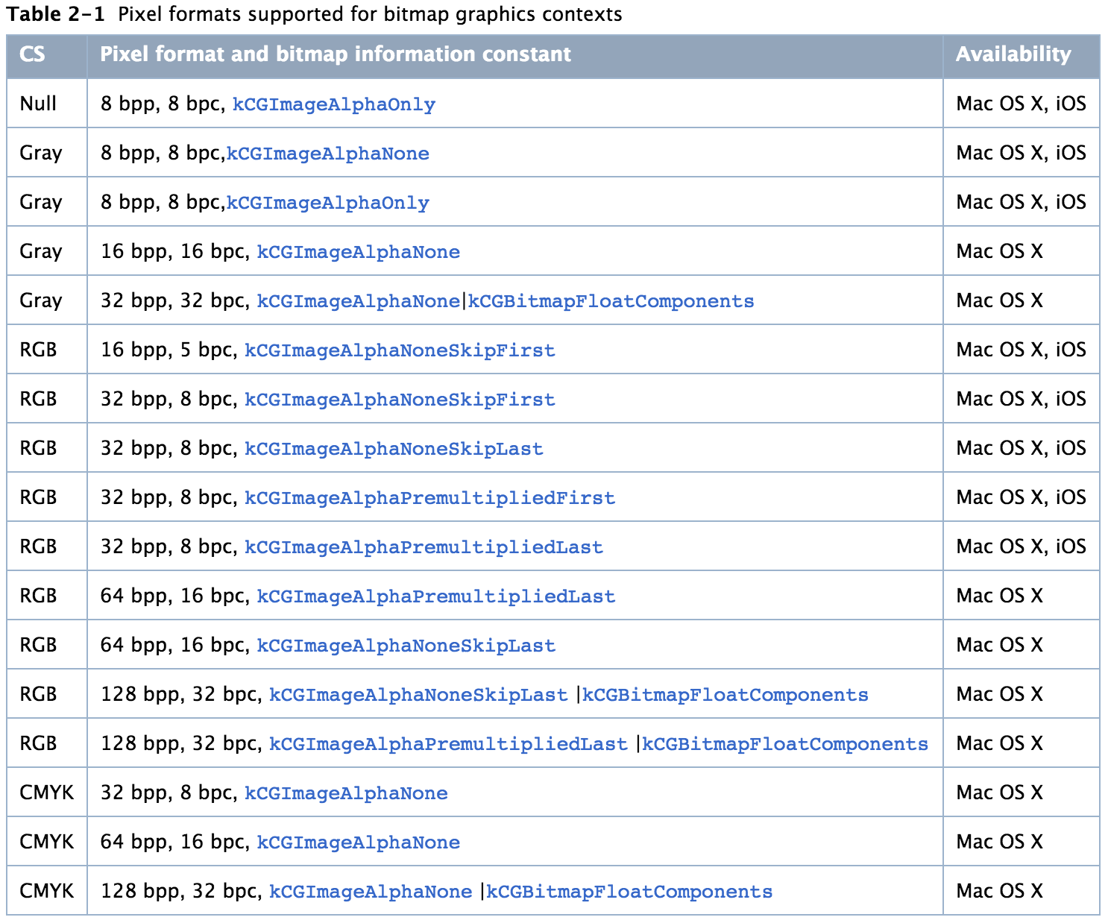
Task: Click '128 bpp, 32 bpc,' text in CMYK row
Action: (x=181, y=892)
